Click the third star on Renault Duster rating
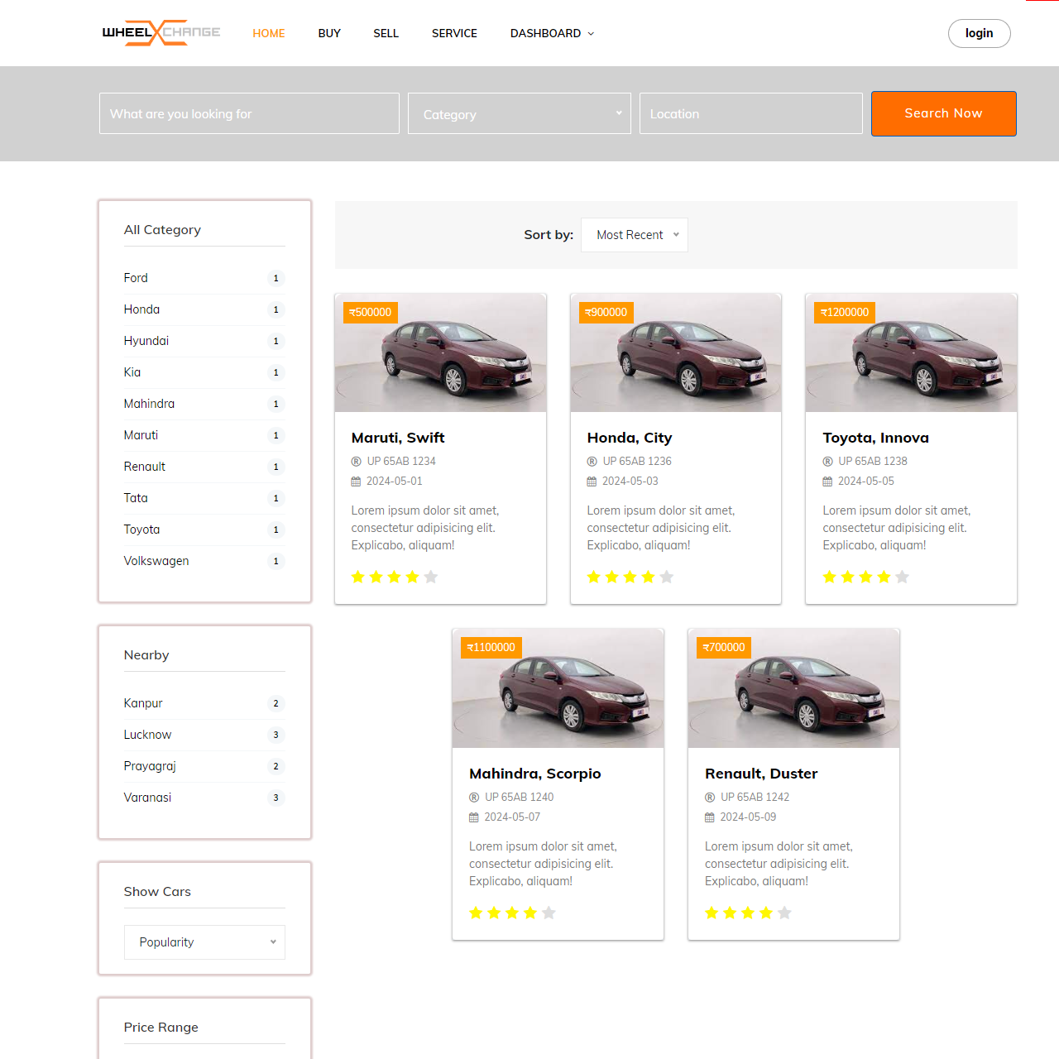This screenshot has width=1059, height=1059. 748,913
